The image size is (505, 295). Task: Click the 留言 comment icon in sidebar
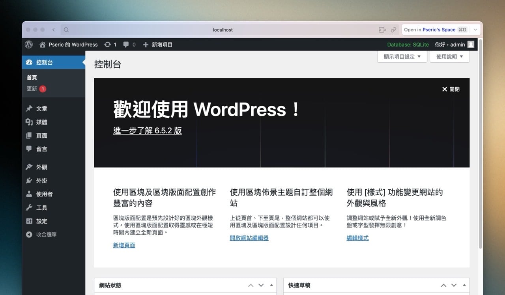(29, 149)
